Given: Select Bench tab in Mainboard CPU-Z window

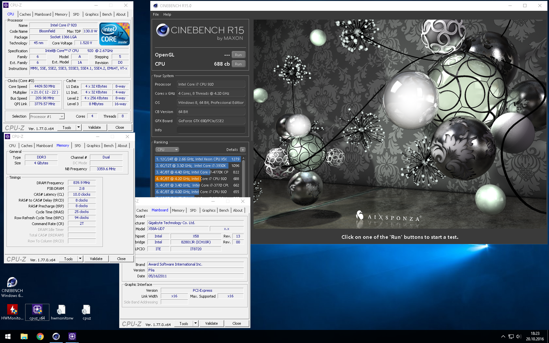Looking at the screenshot, I should coord(224,210).
